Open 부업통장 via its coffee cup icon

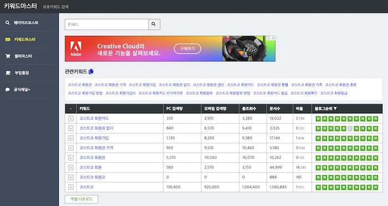pos(8,73)
